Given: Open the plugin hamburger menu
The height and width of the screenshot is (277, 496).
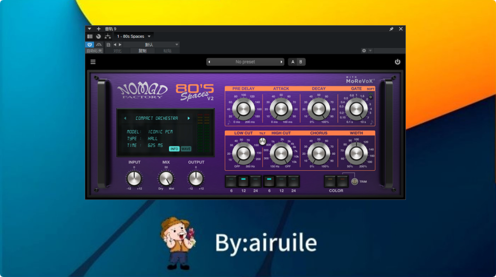Looking at the screenshot, I should (93, 62).
